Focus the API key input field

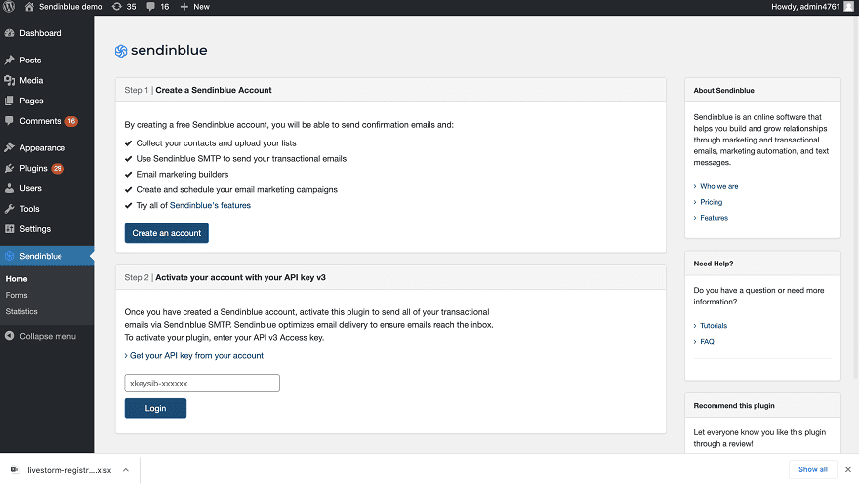click(x=202, y=383)
